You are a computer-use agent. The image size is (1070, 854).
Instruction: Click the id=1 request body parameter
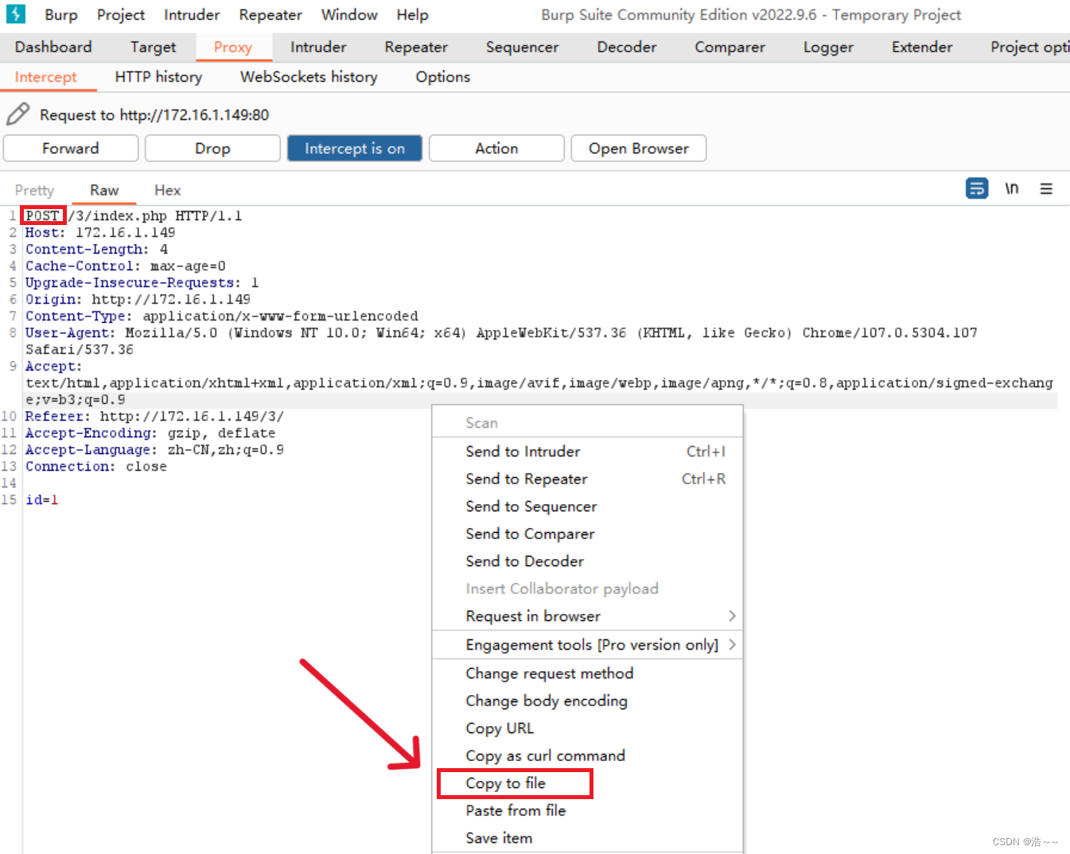click(x=41, y=499)
